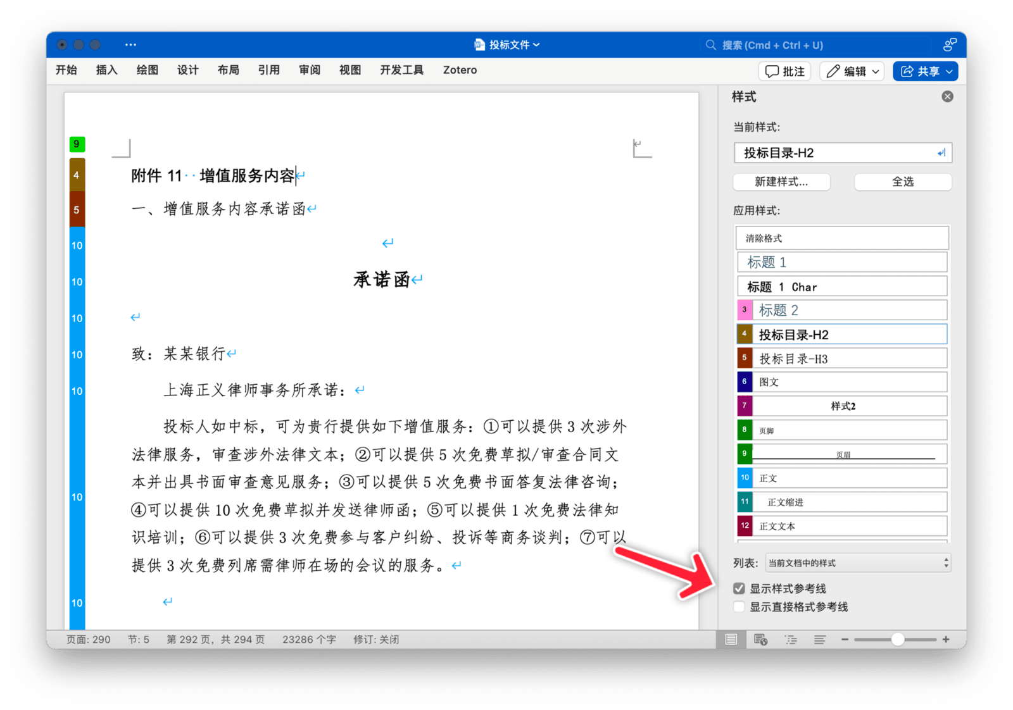1013x710 pixels.
Task: Open the 绘图 ribbon tab
Action: coord(147,70)
